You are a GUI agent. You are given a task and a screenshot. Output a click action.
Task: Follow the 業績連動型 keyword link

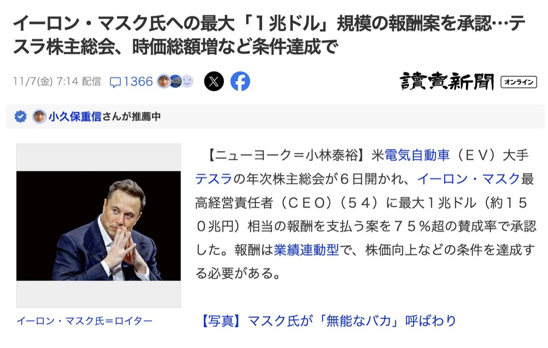(x=306, y=250)
